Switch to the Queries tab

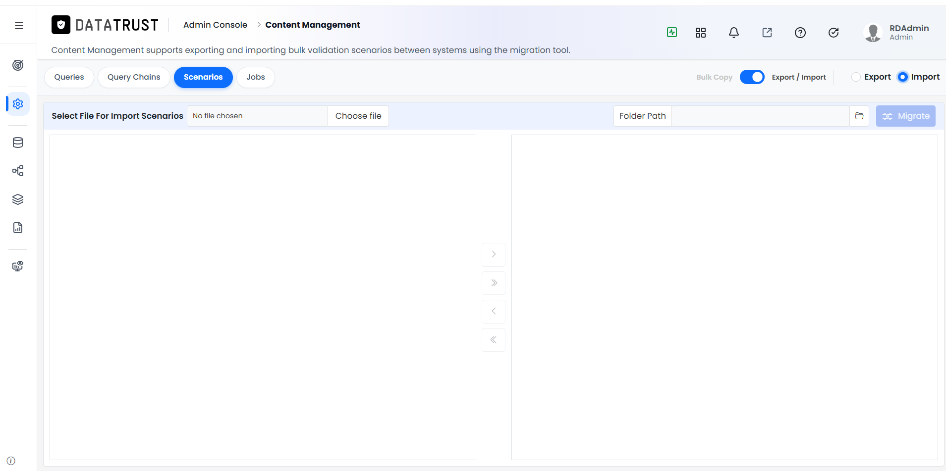tap(69, 77)
